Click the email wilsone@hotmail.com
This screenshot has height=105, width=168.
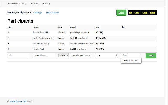[x=82, y=44]
